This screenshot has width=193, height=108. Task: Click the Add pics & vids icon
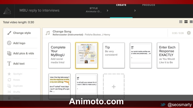[x=9, y=53]
